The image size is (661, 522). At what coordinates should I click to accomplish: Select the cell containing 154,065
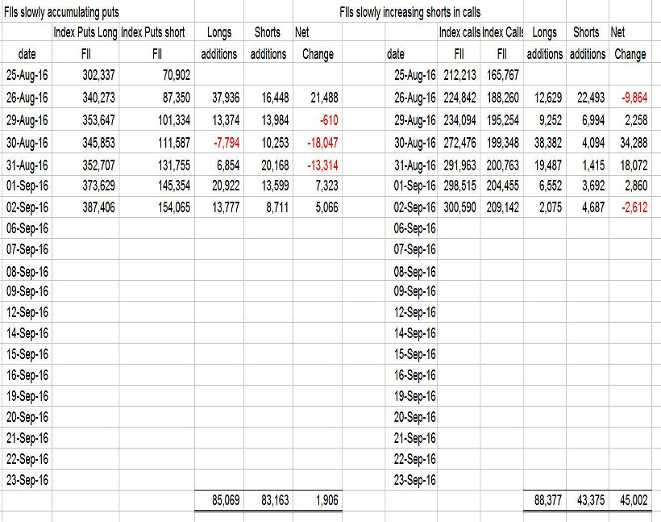pos(171,207)
